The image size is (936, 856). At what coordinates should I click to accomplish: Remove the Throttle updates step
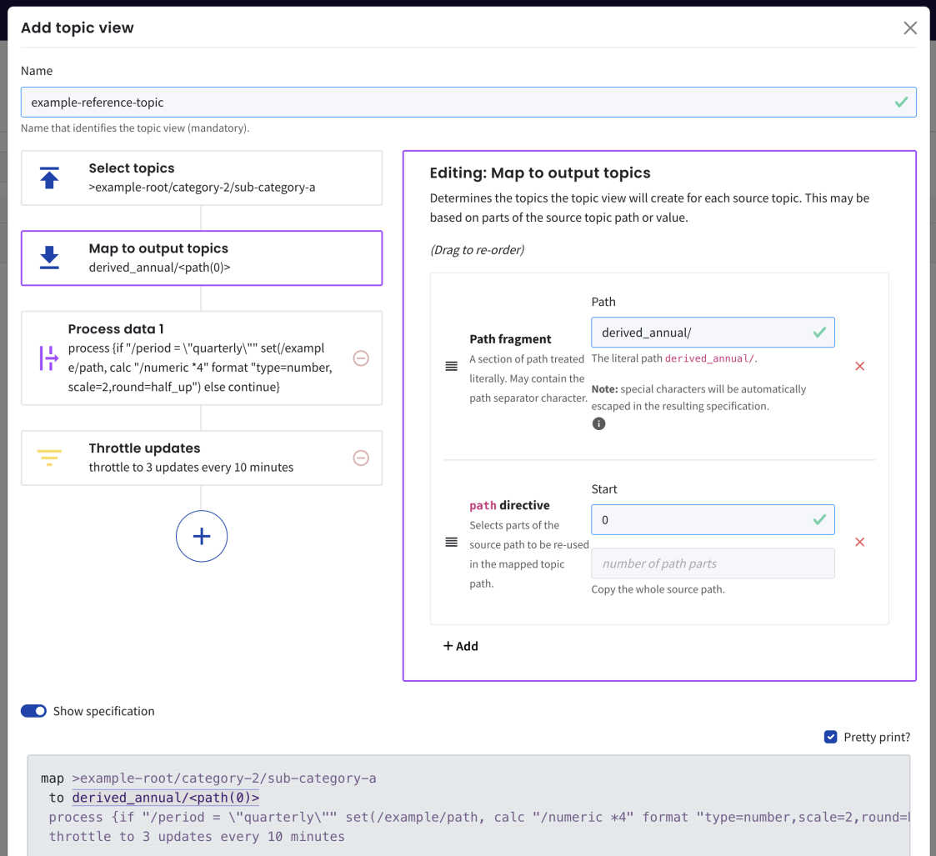tap(361, 458)
